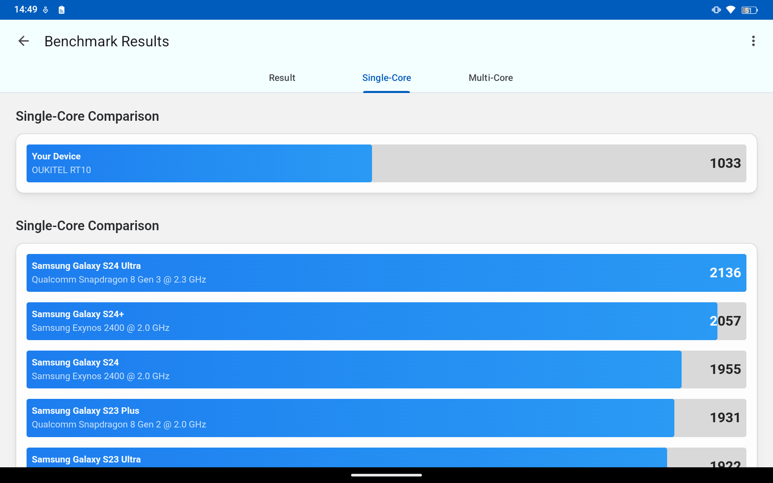Tap the 1033 score value
773x483 pixels.
coord(725,163)
